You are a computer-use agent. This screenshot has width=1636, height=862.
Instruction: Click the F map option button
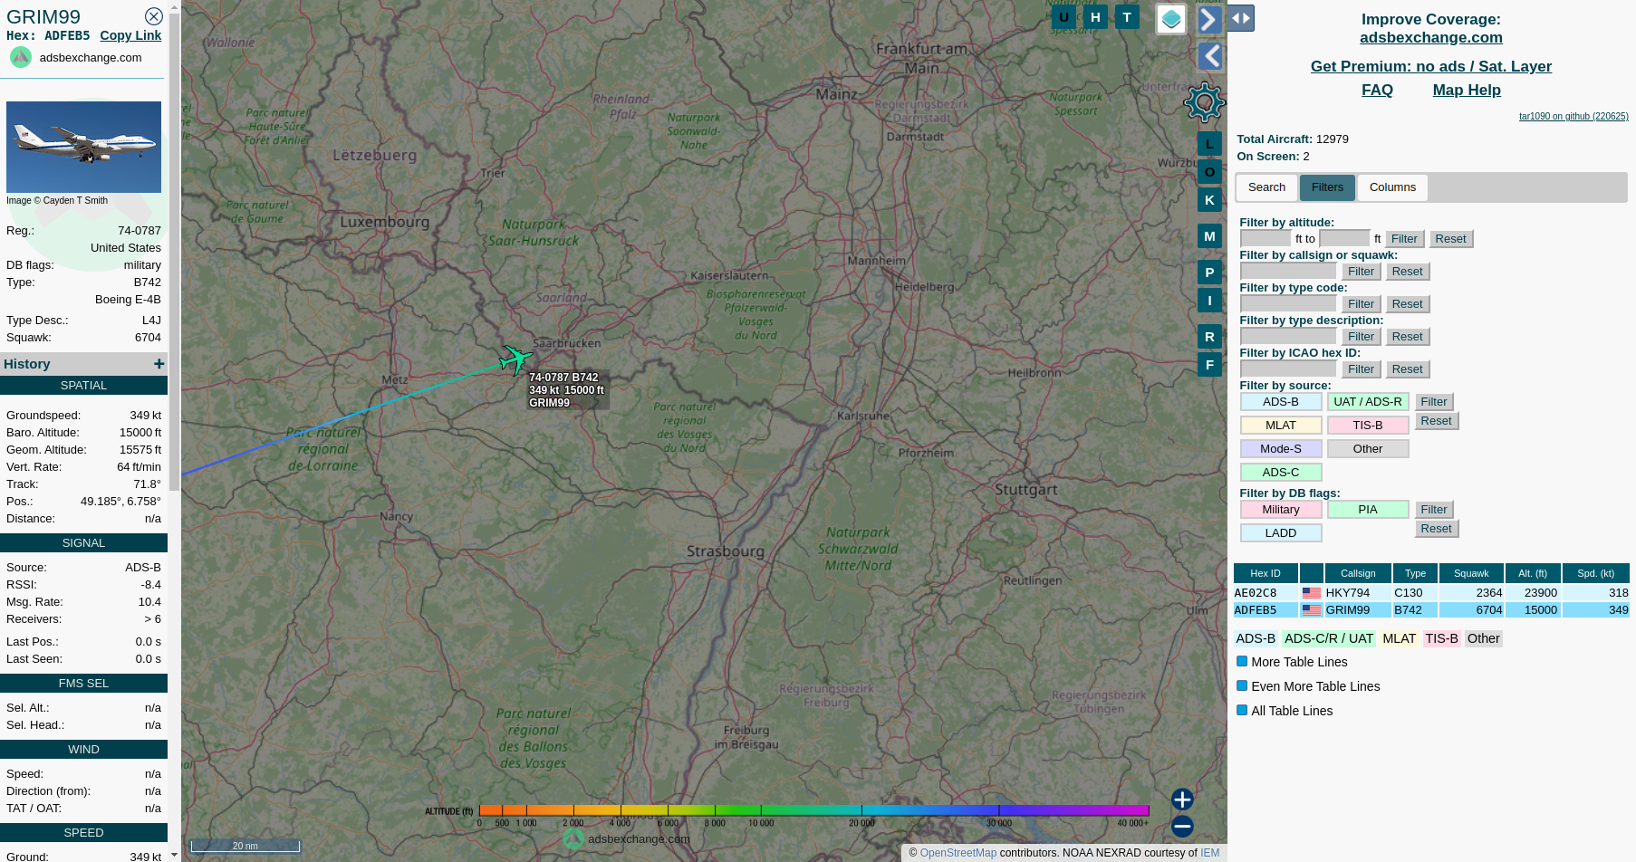1209,365
